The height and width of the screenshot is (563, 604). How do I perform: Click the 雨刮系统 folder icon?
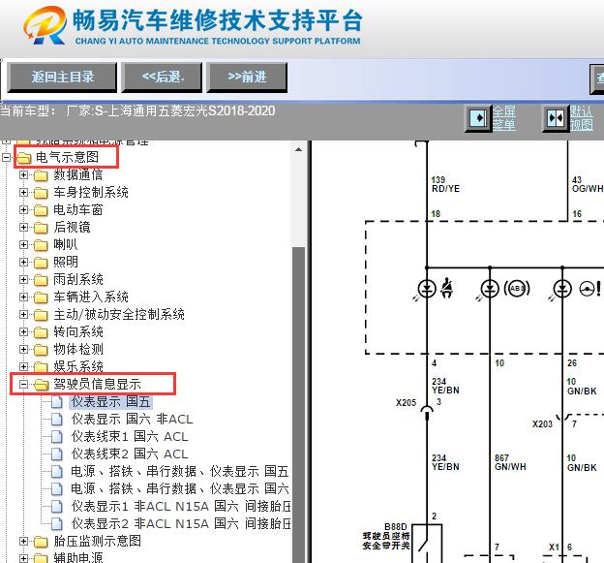coord(41,280)
